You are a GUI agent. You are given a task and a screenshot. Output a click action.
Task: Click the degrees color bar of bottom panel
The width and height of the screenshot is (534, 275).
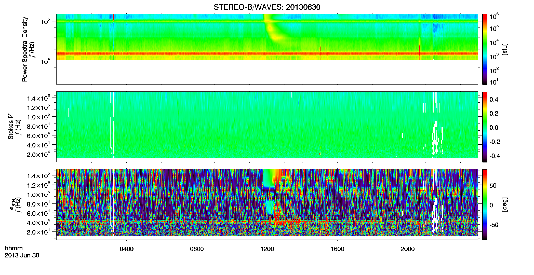tap(485, 204)
